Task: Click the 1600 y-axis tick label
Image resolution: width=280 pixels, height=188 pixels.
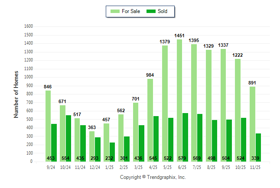Action: pos(29,26)
